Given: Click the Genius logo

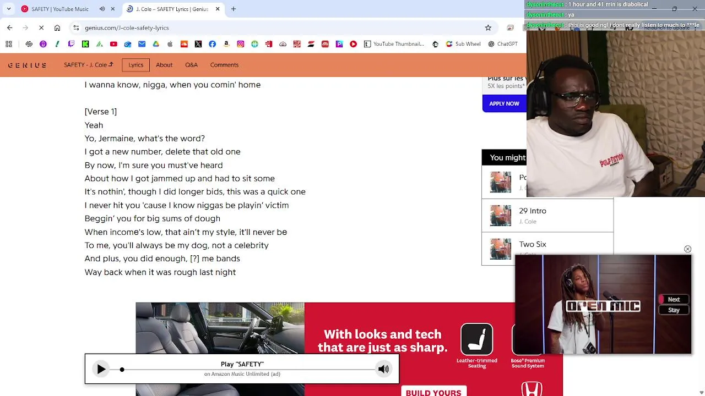Looking at the screenshot, I should pos(27,65).
